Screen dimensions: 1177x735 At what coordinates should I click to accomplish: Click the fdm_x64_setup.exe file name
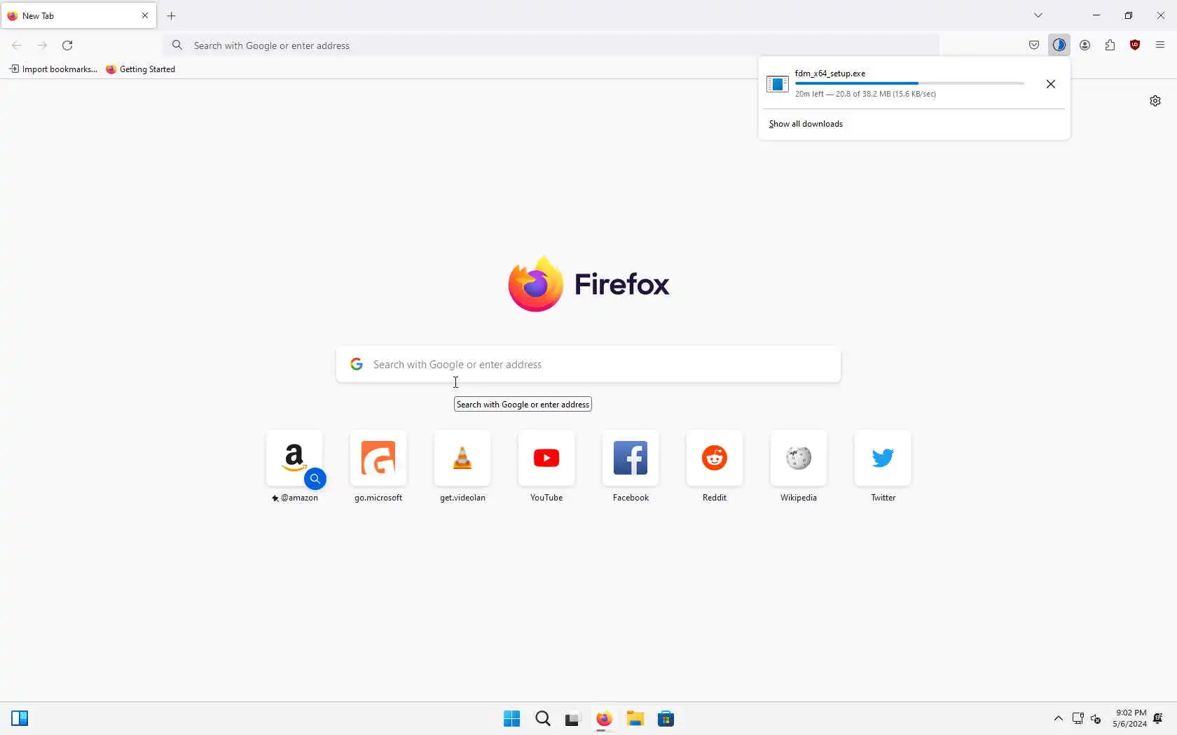830,73
